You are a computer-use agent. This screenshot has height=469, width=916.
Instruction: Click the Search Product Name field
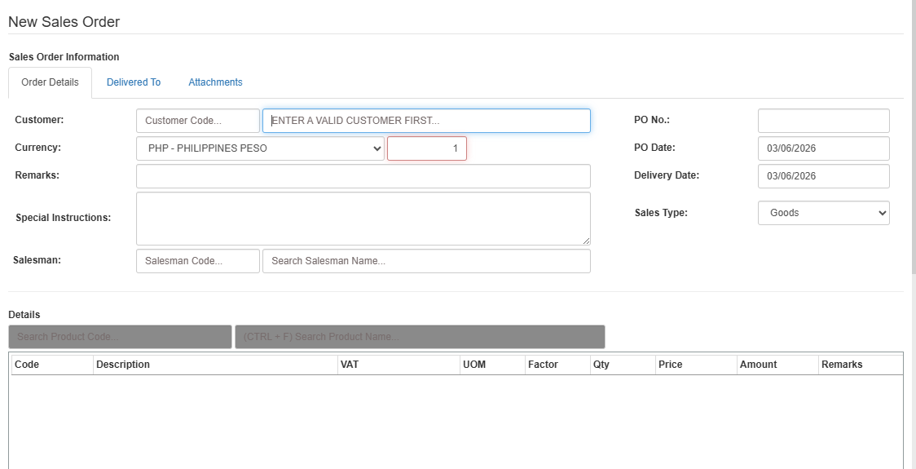coord(420,337)
